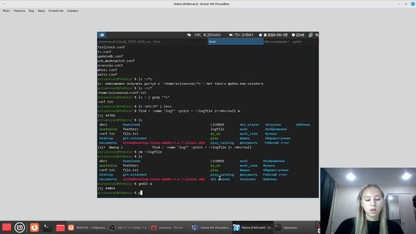Click 'ls /etc/h* | less' command

(155, 107)
